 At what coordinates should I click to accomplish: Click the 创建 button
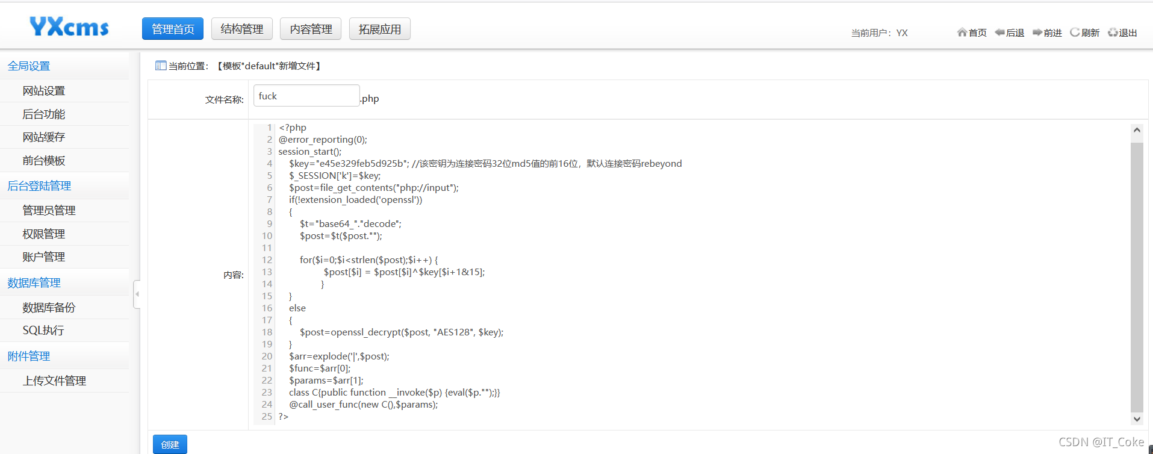170,444
